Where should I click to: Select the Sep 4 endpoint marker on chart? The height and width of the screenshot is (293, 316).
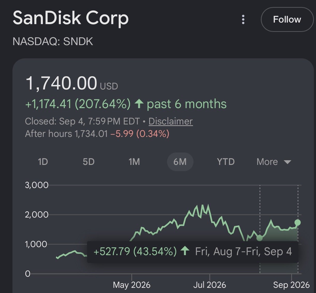tap(298, 222)
